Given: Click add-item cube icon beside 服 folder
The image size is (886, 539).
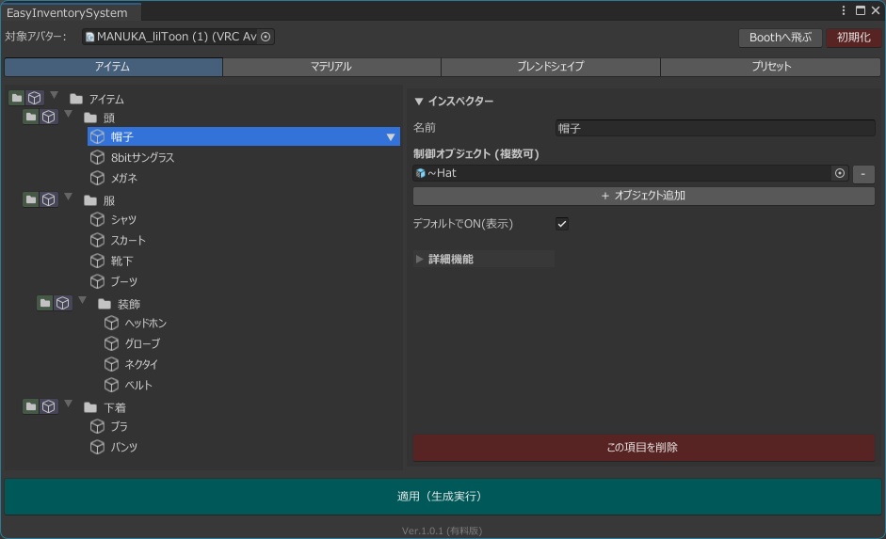Looking at the screenshot, I should tap(49, 199).
